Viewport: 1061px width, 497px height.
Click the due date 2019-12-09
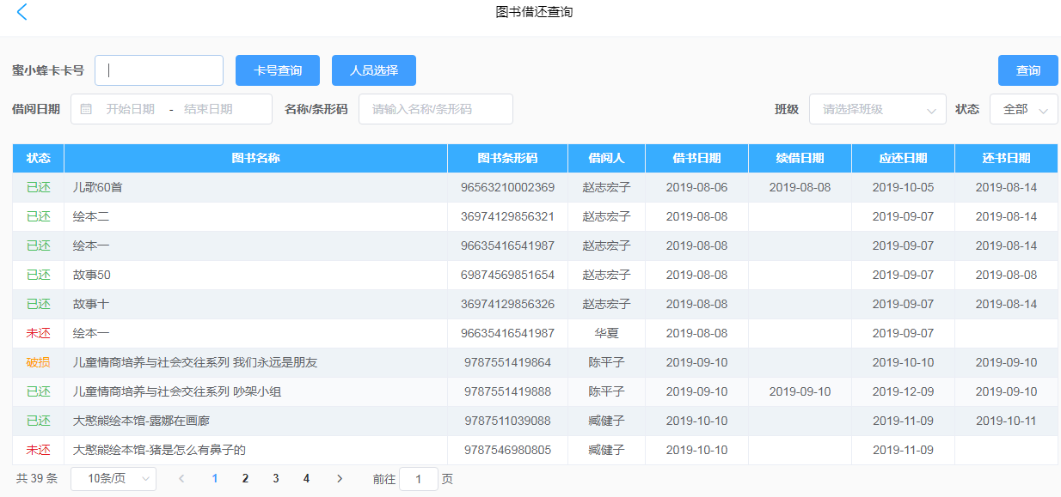click(904, 391)
